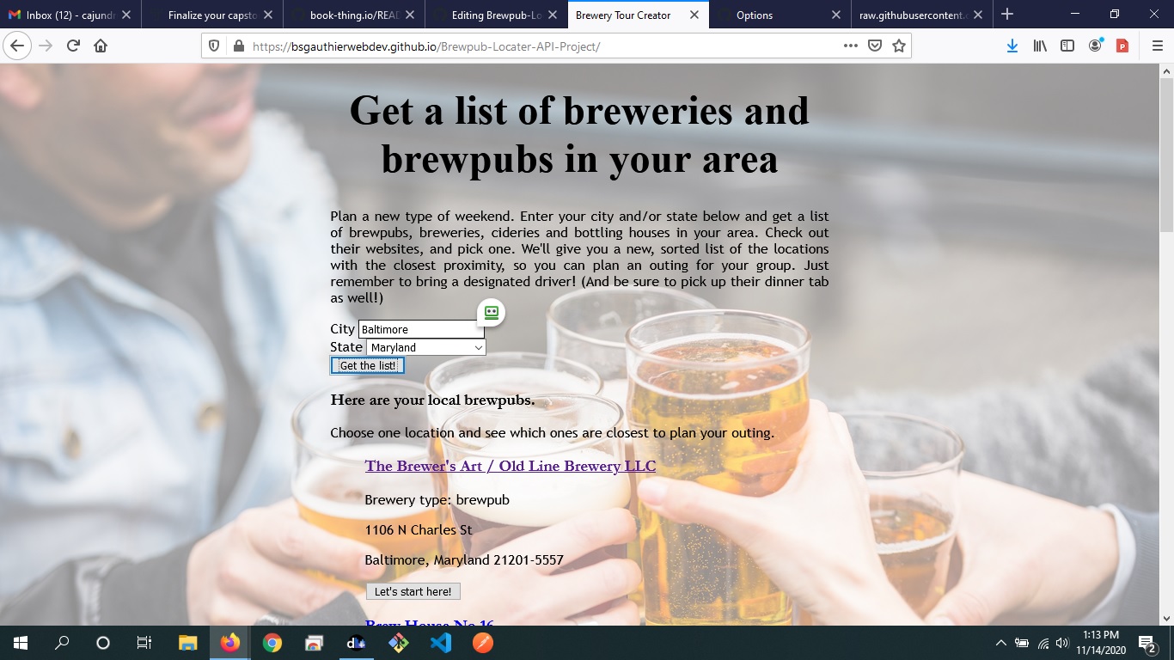Click Let's start here! button
This screenshot has width=1174, height=660.
[413, 591]
